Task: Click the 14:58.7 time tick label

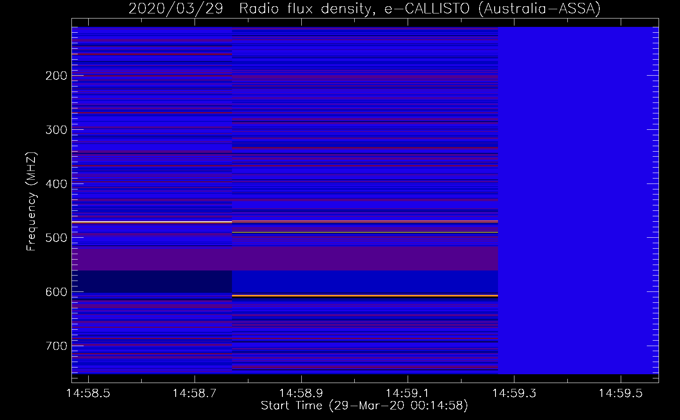Action: tap(195, 394)
